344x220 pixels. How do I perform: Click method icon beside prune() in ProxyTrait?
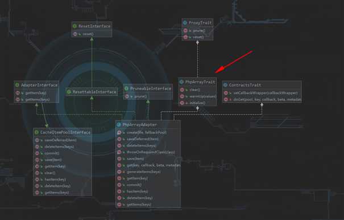185,31
